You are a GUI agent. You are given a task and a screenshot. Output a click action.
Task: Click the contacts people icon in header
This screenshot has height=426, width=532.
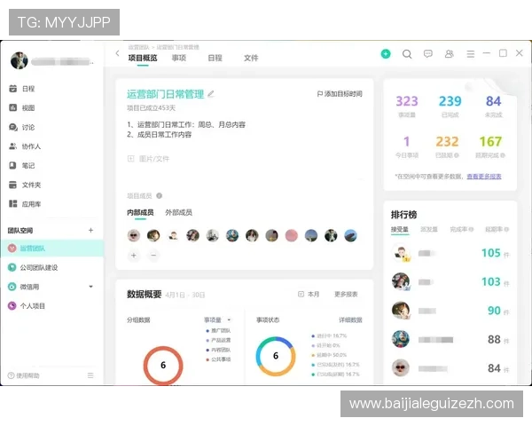click(x=450, y=54)
